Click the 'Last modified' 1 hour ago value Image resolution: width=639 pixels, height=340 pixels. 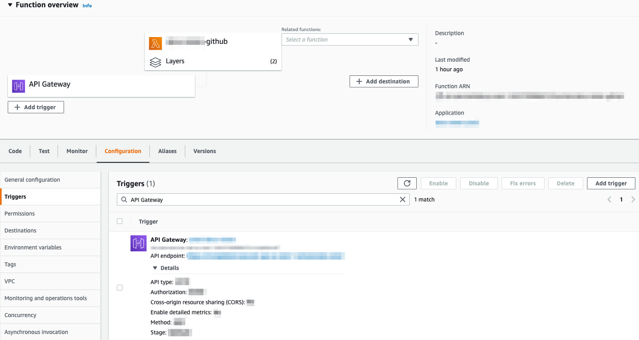point(449,69)
